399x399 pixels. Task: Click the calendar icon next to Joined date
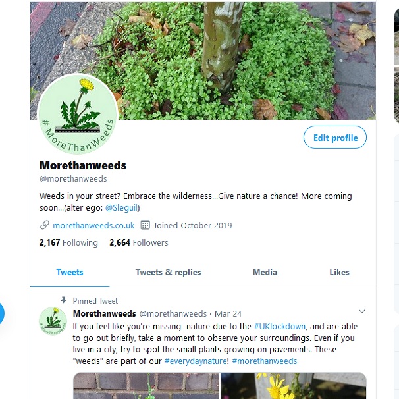[146, 225]
